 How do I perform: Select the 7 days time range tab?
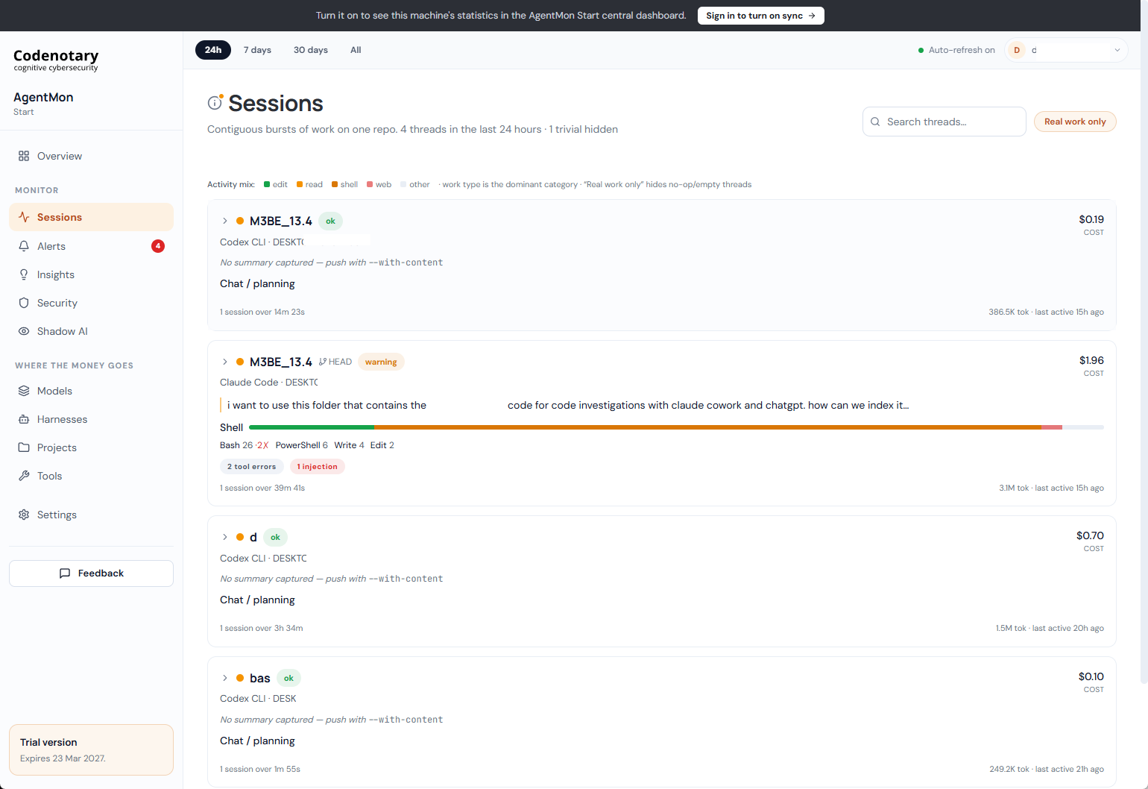[x=257, y=50]
